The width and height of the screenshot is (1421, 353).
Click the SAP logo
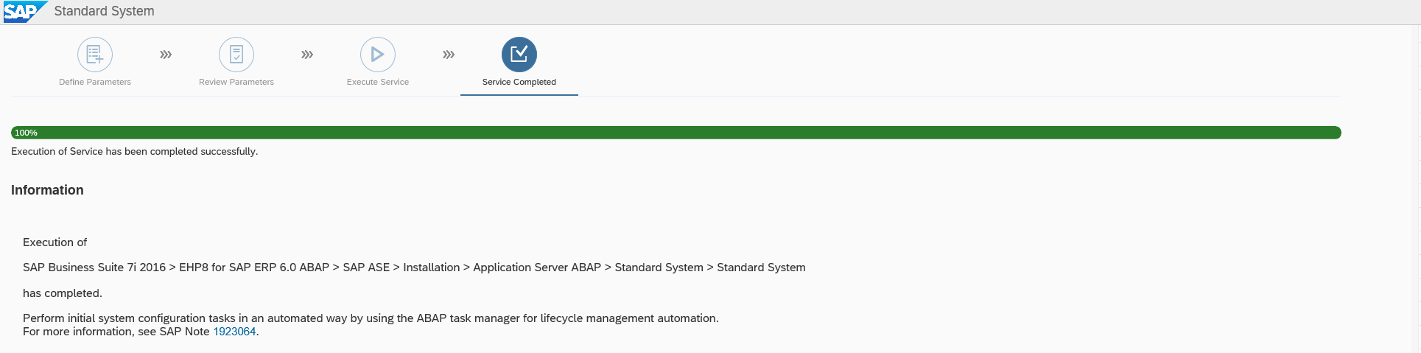[24, 12]
